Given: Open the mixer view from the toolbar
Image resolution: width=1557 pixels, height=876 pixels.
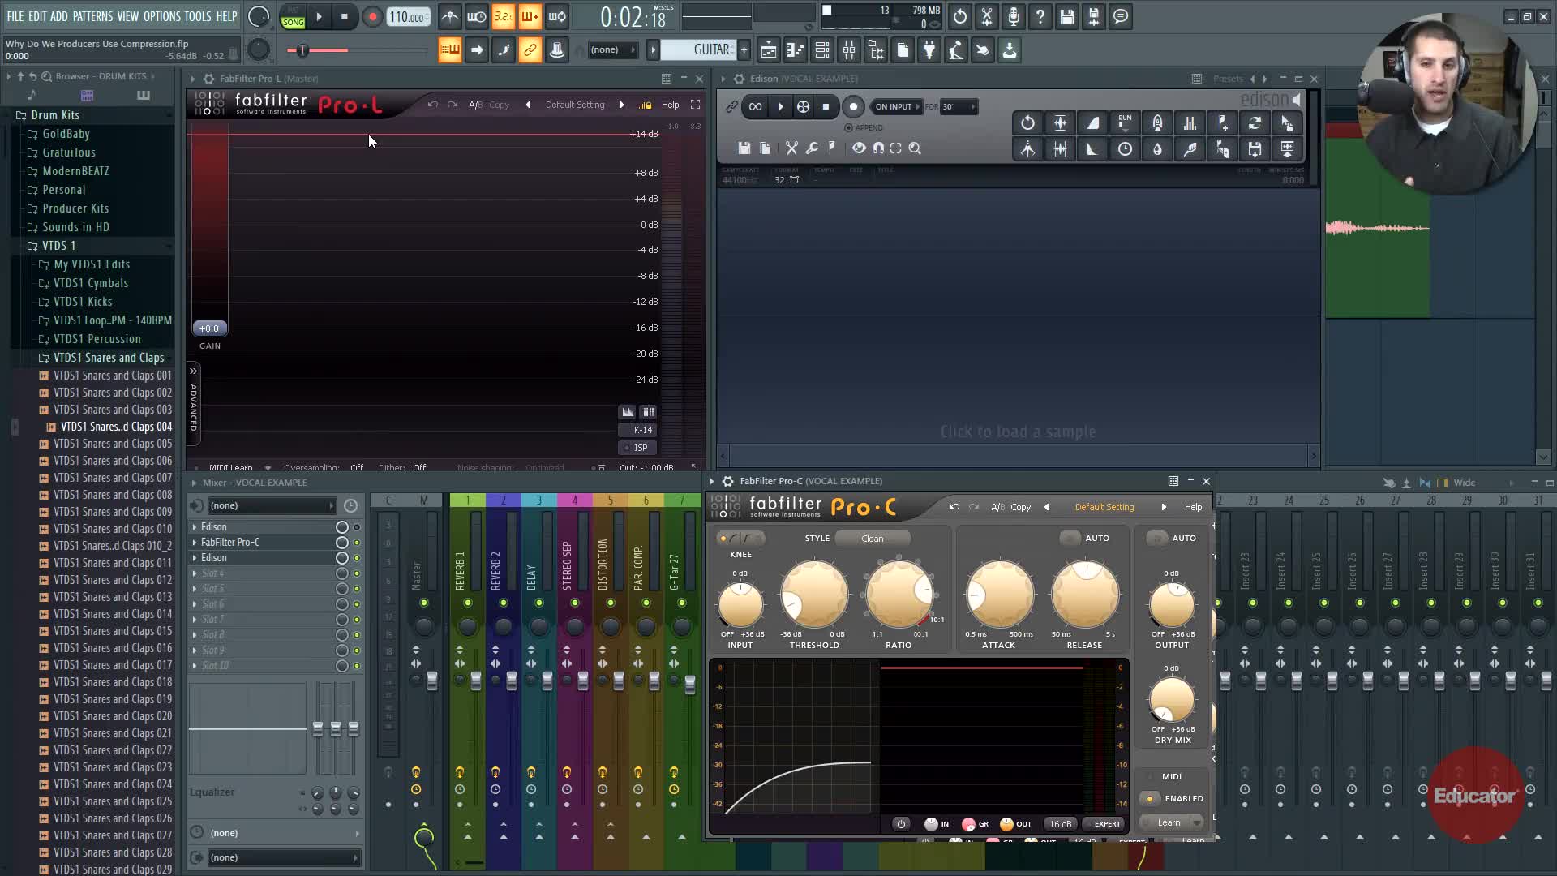Looking at the screenshot, I should click(x=849, y=50).
